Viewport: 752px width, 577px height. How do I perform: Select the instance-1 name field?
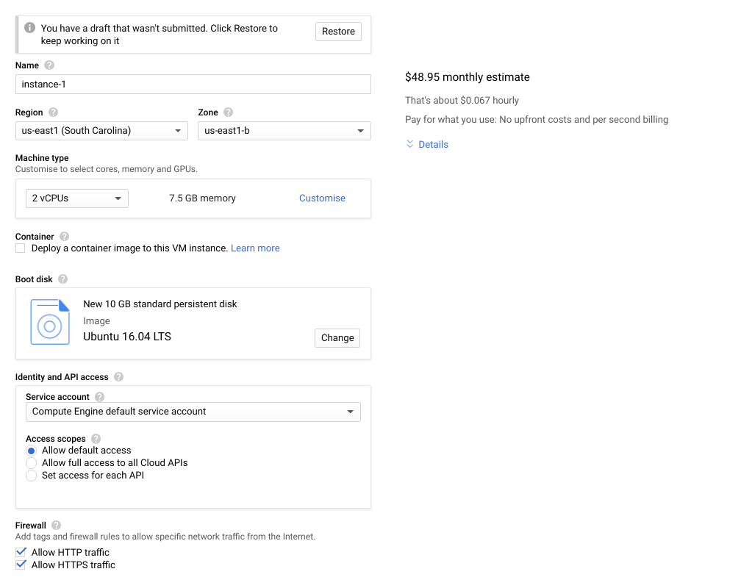pyautogui.click(x=193, y=84)
